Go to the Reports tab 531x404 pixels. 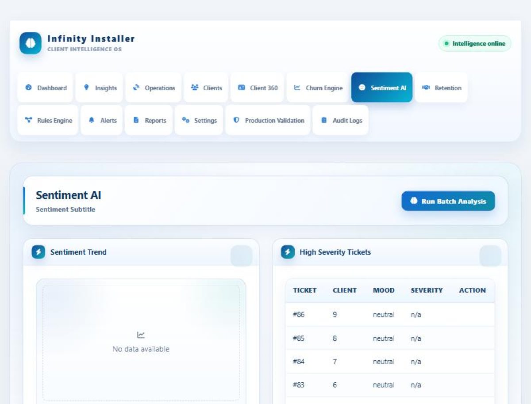coord(149,120)
